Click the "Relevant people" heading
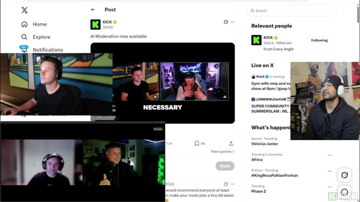 tap(272, 26)
